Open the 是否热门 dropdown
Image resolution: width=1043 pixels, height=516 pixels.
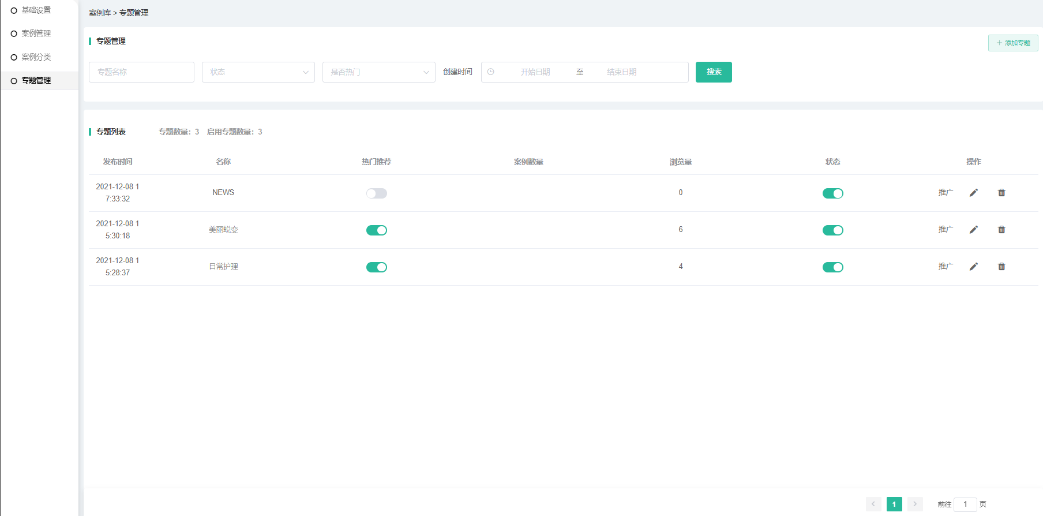pyautogui.click(x=378, y=72)
